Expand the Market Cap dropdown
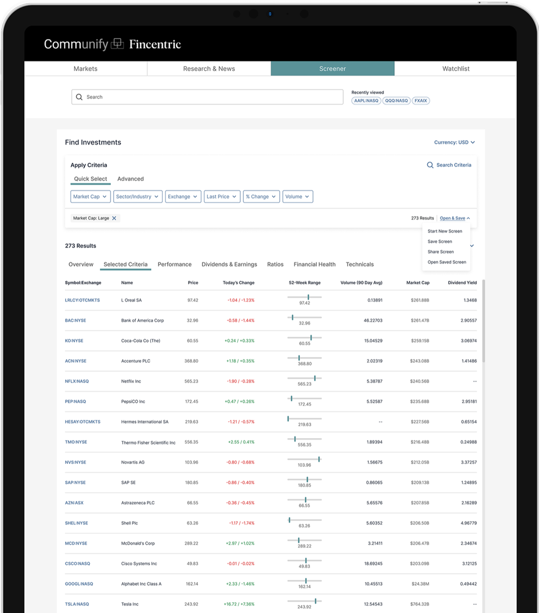 click(90, 196)
